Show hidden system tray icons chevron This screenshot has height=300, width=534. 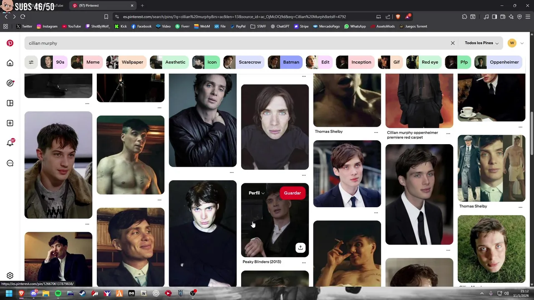tap(482, 293)
